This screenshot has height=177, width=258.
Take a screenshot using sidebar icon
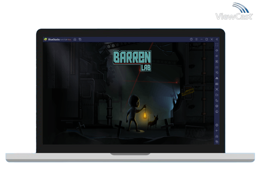pos(217,89)
